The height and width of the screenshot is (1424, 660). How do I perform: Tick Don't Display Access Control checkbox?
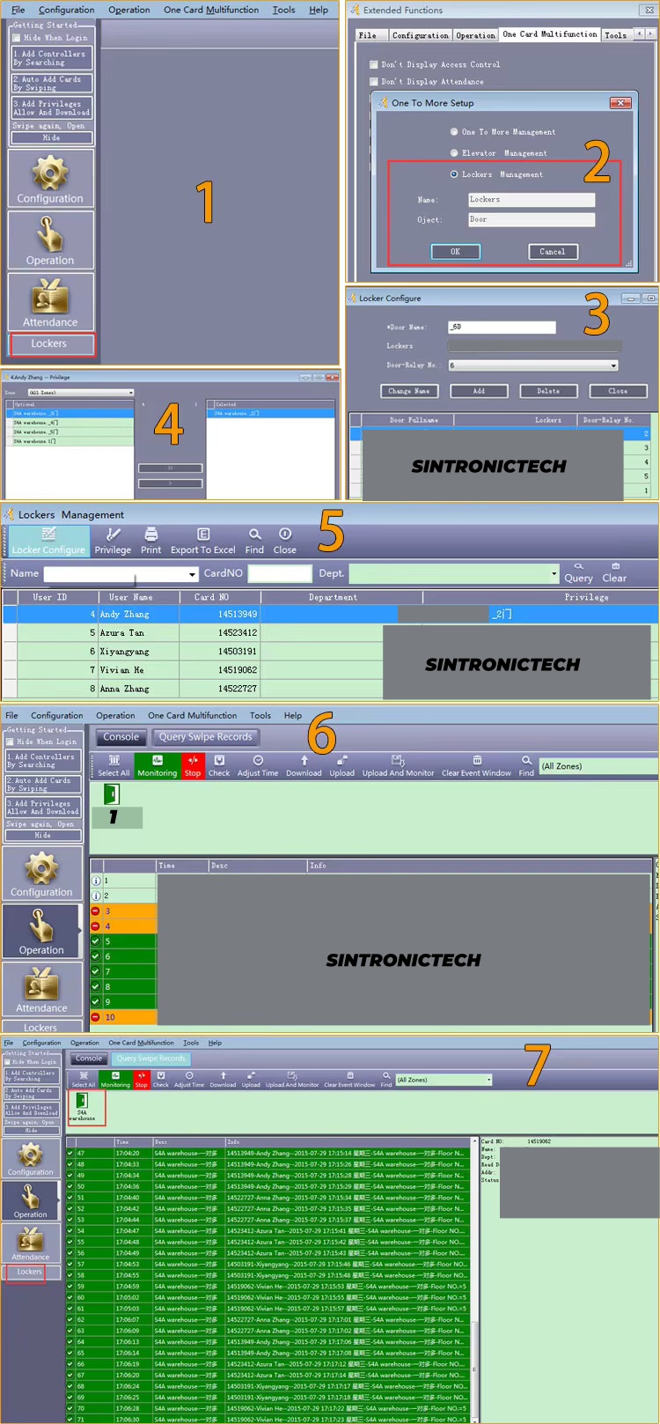(373, 64)
